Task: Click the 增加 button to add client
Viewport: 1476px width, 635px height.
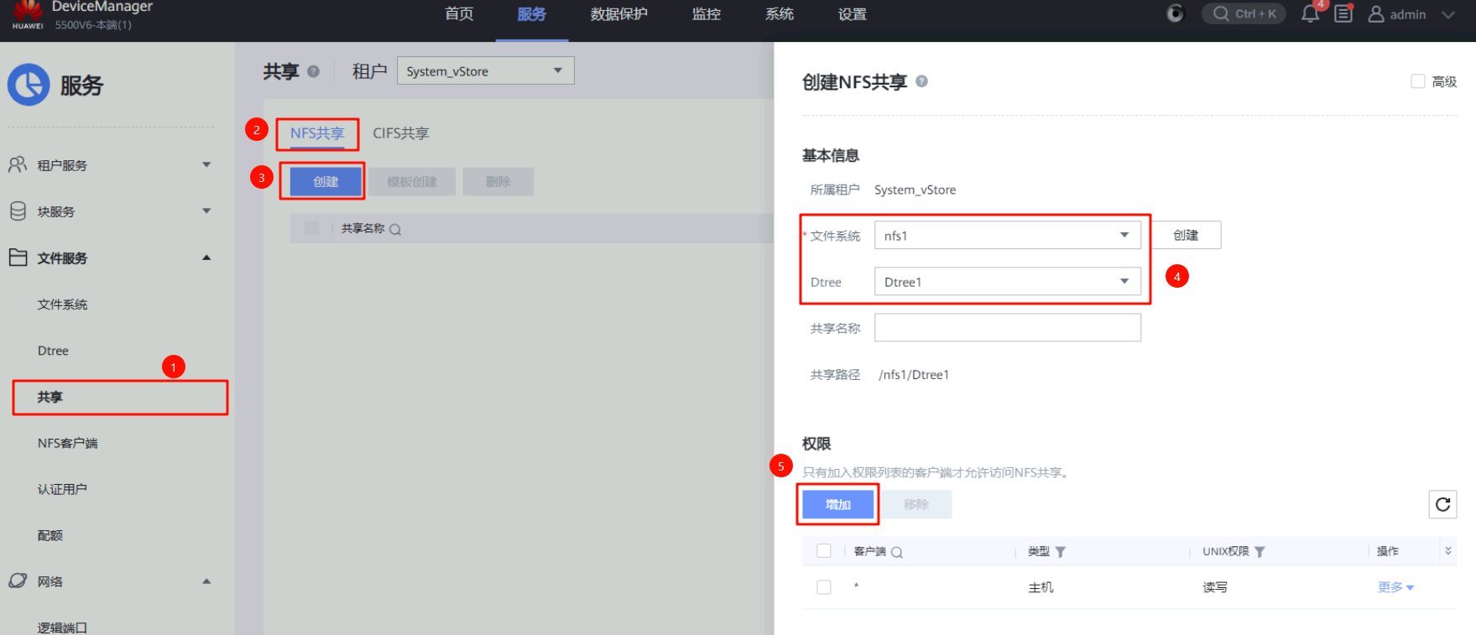Action: tap(837, 504)
